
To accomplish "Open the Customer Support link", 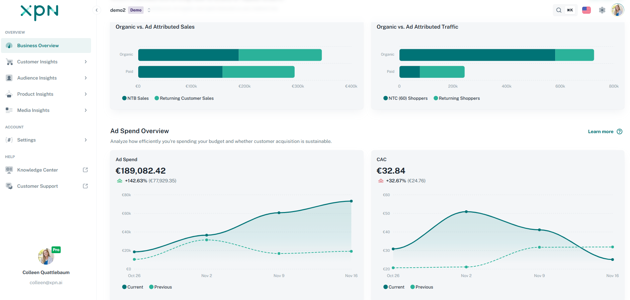I will (46, 186).
